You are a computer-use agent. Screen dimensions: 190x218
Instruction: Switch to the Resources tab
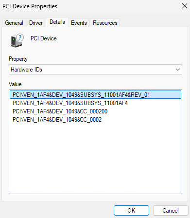(x=105, y=23)
